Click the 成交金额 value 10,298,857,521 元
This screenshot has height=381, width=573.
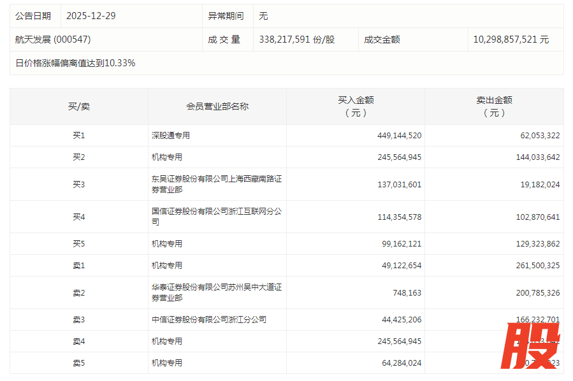[x=511, y=40]
